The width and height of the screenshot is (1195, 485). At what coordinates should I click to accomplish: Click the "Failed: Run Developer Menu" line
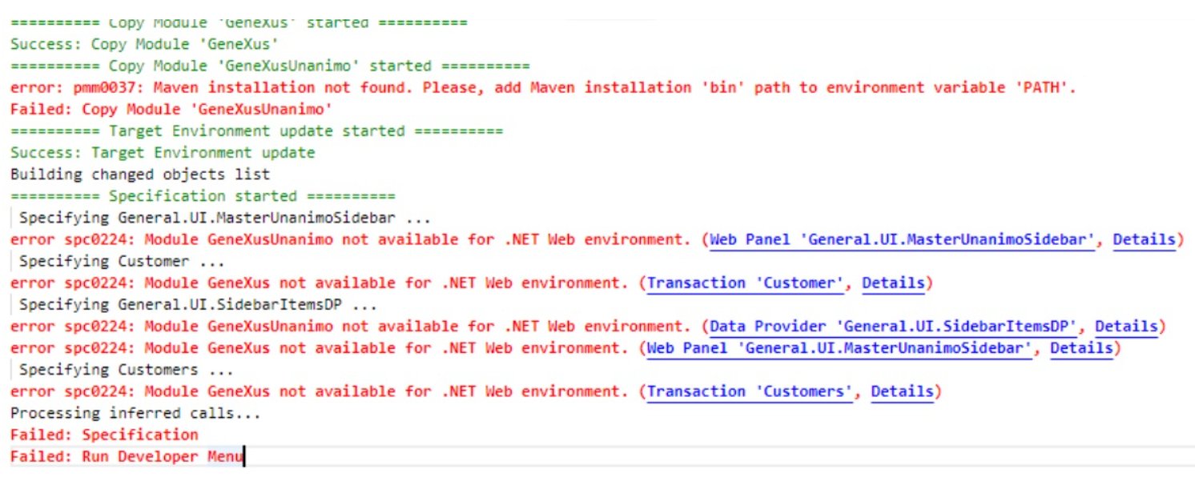coord(127,456)
